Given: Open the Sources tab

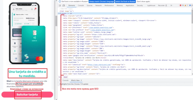Looking at the screenshot, I should pos(89,6).
